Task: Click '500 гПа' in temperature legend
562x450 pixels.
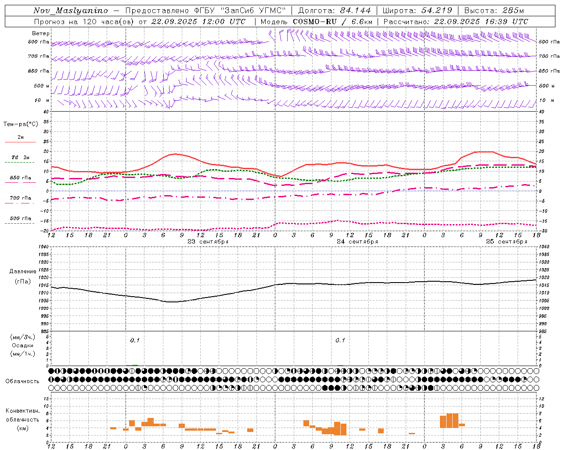Action: (x=21, y=218)
